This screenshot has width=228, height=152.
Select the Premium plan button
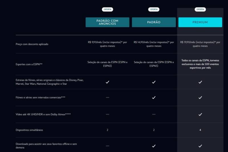(200, 22)
